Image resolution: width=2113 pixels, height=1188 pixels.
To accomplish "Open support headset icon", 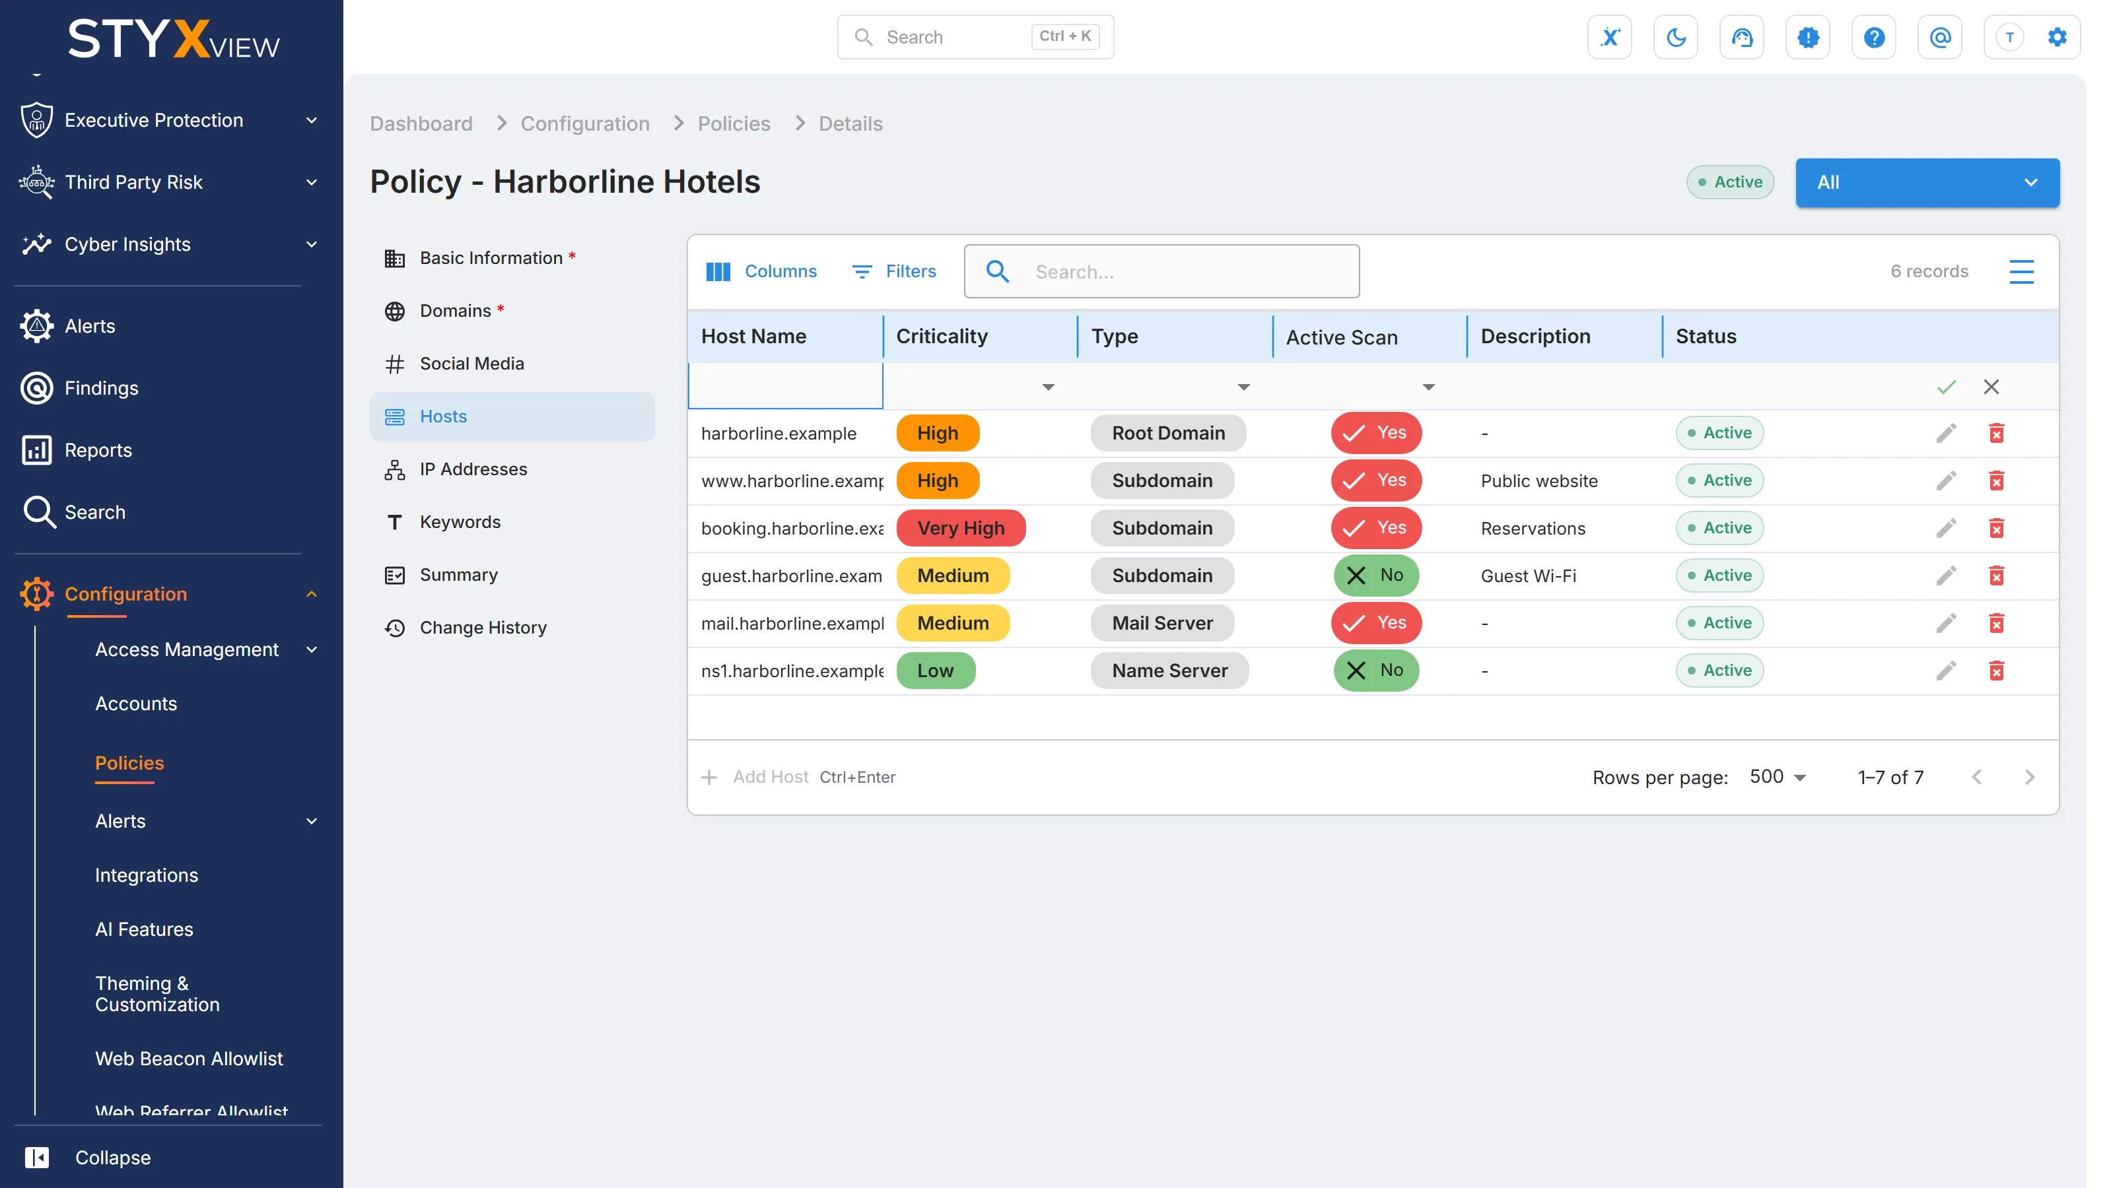I will tap(1741, 37).
